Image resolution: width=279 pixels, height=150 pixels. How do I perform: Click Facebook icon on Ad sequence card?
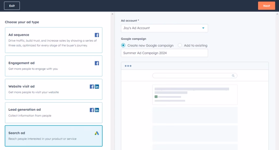97,35
